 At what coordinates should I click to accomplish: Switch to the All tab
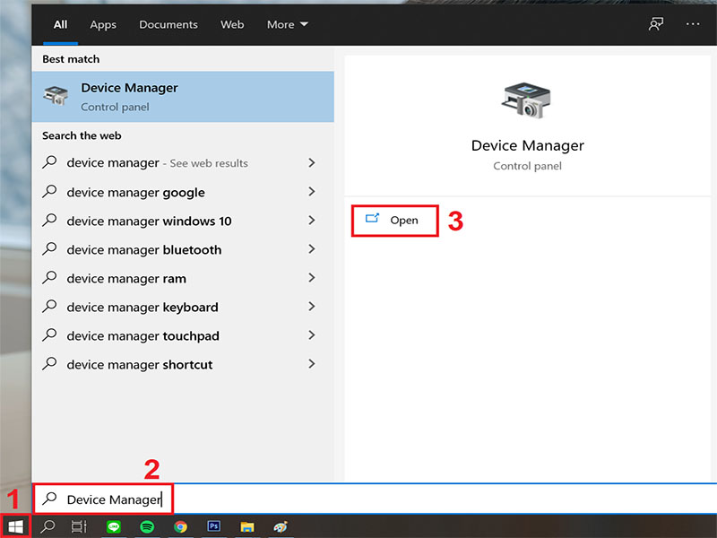click(x=60, y=24)
